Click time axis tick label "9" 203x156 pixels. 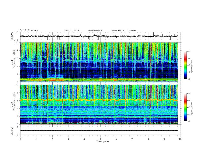[164, 139]
